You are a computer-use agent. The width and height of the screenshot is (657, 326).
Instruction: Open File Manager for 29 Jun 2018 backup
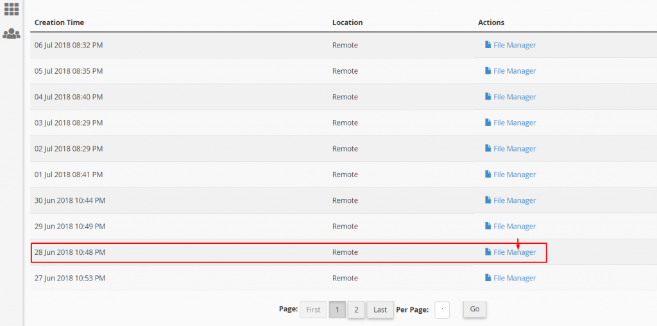tap(514, 227)
